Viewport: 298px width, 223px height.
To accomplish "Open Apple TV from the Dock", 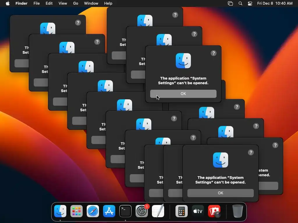I will pos(198,211).
